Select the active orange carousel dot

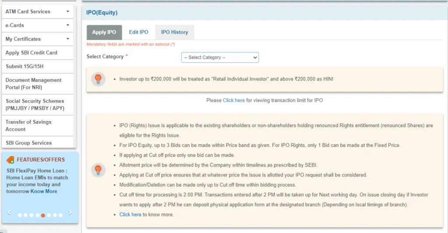click(x=43, y=216)
